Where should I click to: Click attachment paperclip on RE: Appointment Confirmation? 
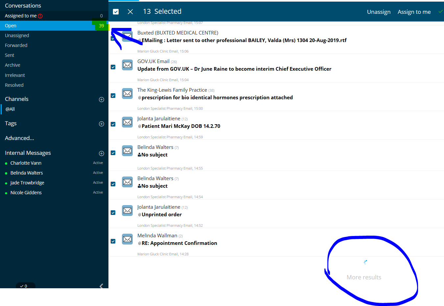tap(139, 243)
